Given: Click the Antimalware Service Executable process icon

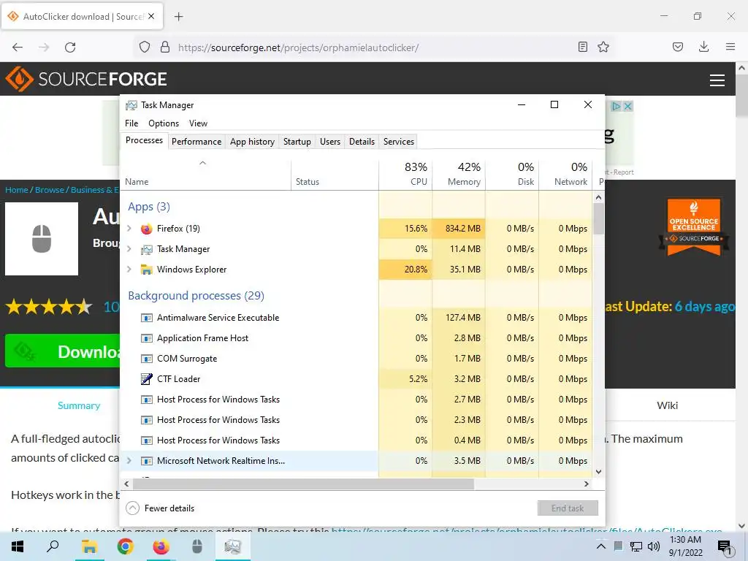Looking at the screenshot, I should 146,318.
